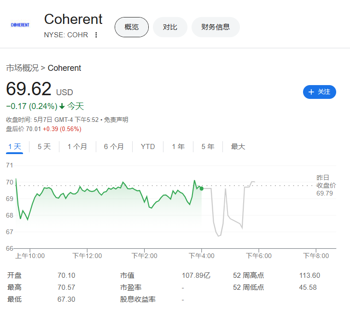Image resolution: width=350 pixels, height=310 pixels.
Task: Click the −0.17 (0.24%) price change
Action: click(x=32, y=106)
